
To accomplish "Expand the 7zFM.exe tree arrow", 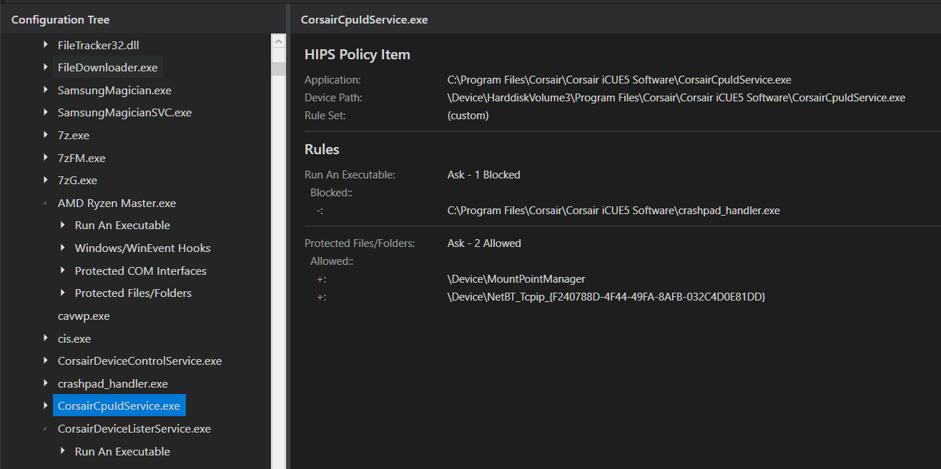I will pyautogui.click(x=46, y=158).
